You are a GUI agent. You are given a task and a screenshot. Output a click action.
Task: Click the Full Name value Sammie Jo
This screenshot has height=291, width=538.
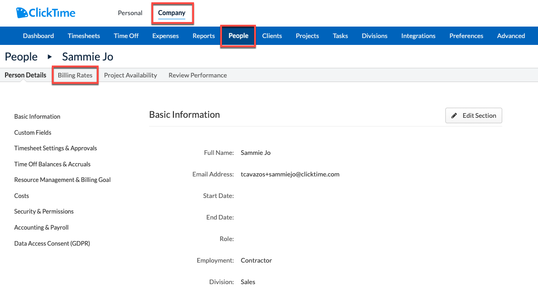tap(255, 153)
